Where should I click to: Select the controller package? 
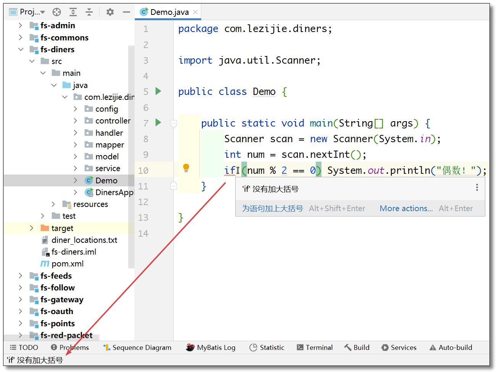tap(113, 121)
